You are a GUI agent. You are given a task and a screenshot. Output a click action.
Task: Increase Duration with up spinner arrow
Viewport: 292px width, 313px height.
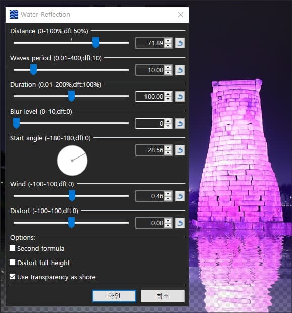[x=168, y=94]
